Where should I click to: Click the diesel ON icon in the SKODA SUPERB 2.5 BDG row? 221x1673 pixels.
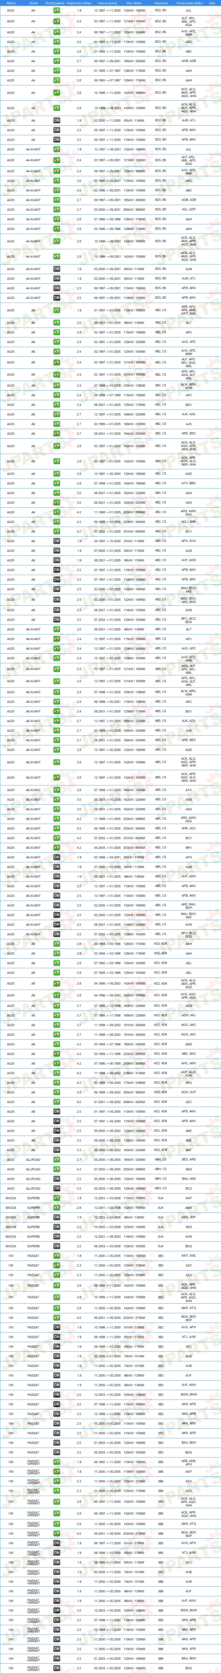(x=57, y=1246)
